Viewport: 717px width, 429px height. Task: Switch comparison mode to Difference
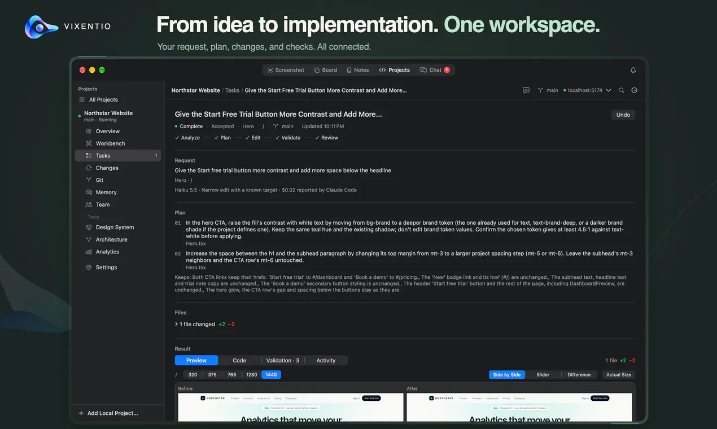(579, 375)
